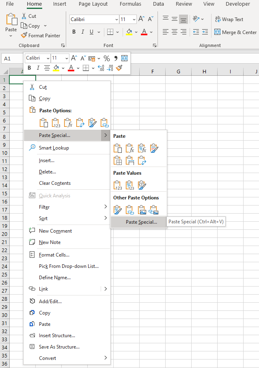
Task: Toggle Italic in the mini toolbar
Action: tap(38, 68)
